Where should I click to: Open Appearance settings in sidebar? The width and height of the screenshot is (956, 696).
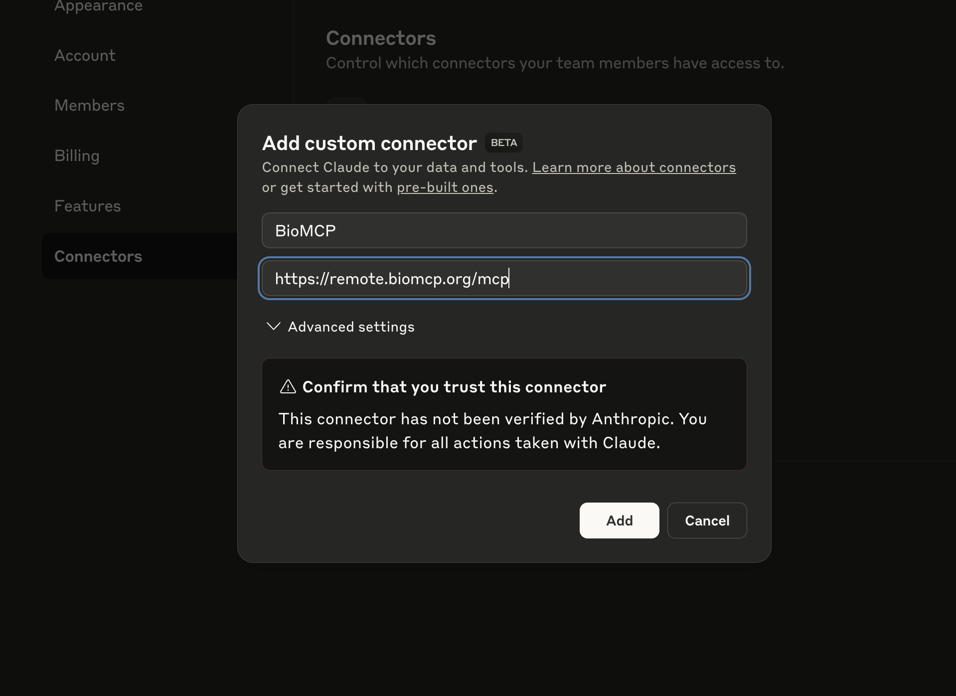98,6
